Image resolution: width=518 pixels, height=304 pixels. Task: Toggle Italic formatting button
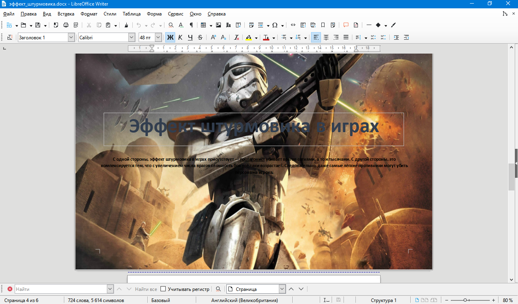(x=180, y=37)
